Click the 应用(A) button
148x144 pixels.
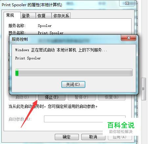pyautogui.click(x=120, y=137)
